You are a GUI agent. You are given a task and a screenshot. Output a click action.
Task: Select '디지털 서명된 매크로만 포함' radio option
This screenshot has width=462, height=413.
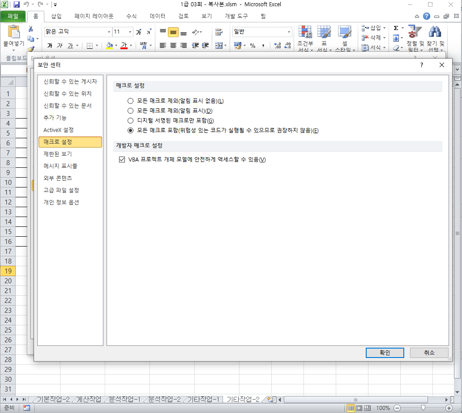[130, 121]
